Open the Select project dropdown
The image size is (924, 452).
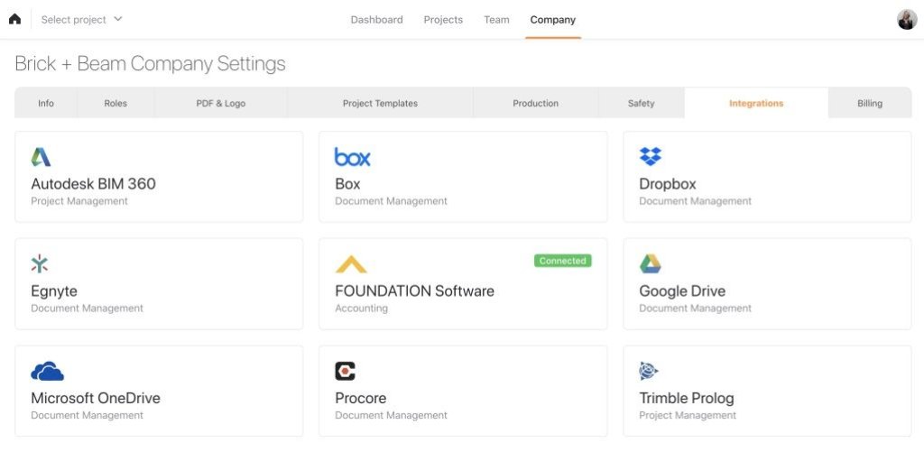(x=81, y=20)
